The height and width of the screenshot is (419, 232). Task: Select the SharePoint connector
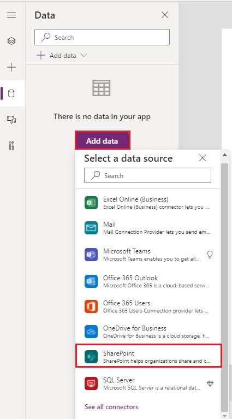click(x=148, y=356)
